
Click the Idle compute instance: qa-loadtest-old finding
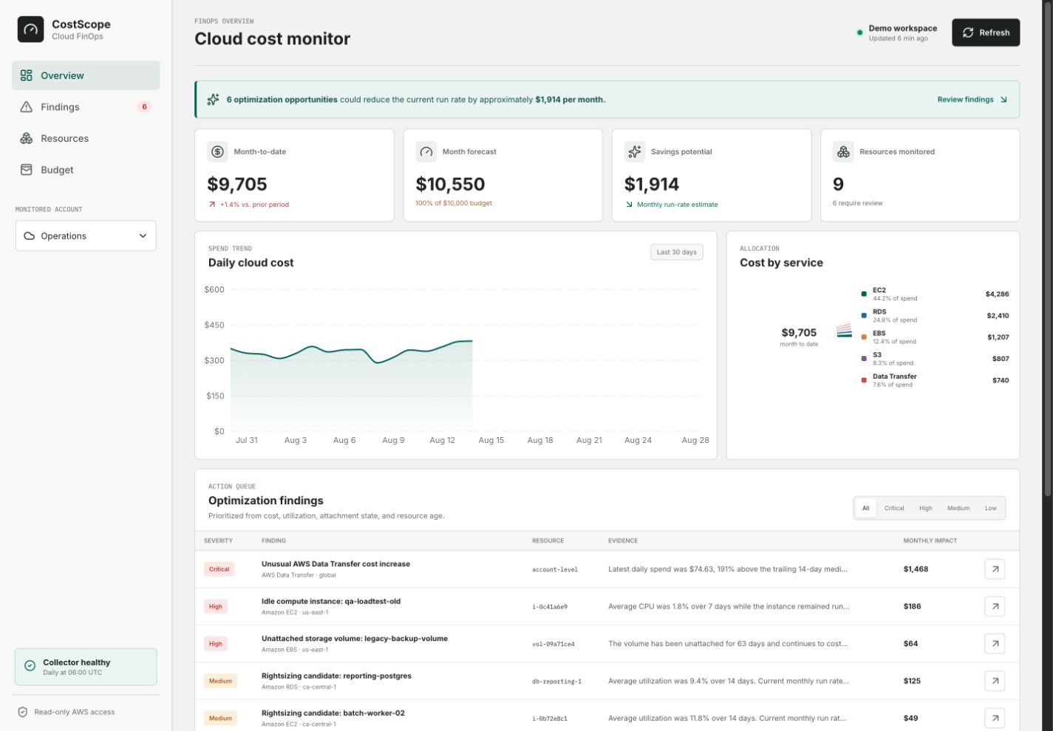pos(331,601)
